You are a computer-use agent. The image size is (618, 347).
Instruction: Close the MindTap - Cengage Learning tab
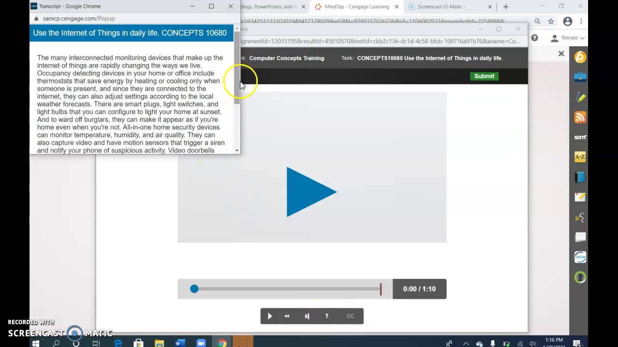pyautogui.click(x=396, y=7)
